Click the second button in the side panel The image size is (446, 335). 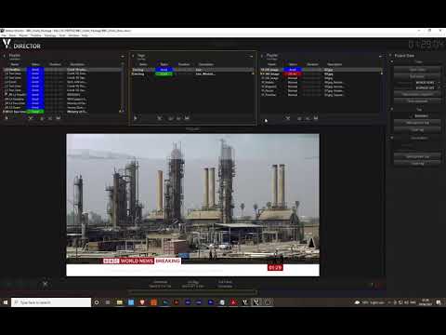click(x=417, y=76)
